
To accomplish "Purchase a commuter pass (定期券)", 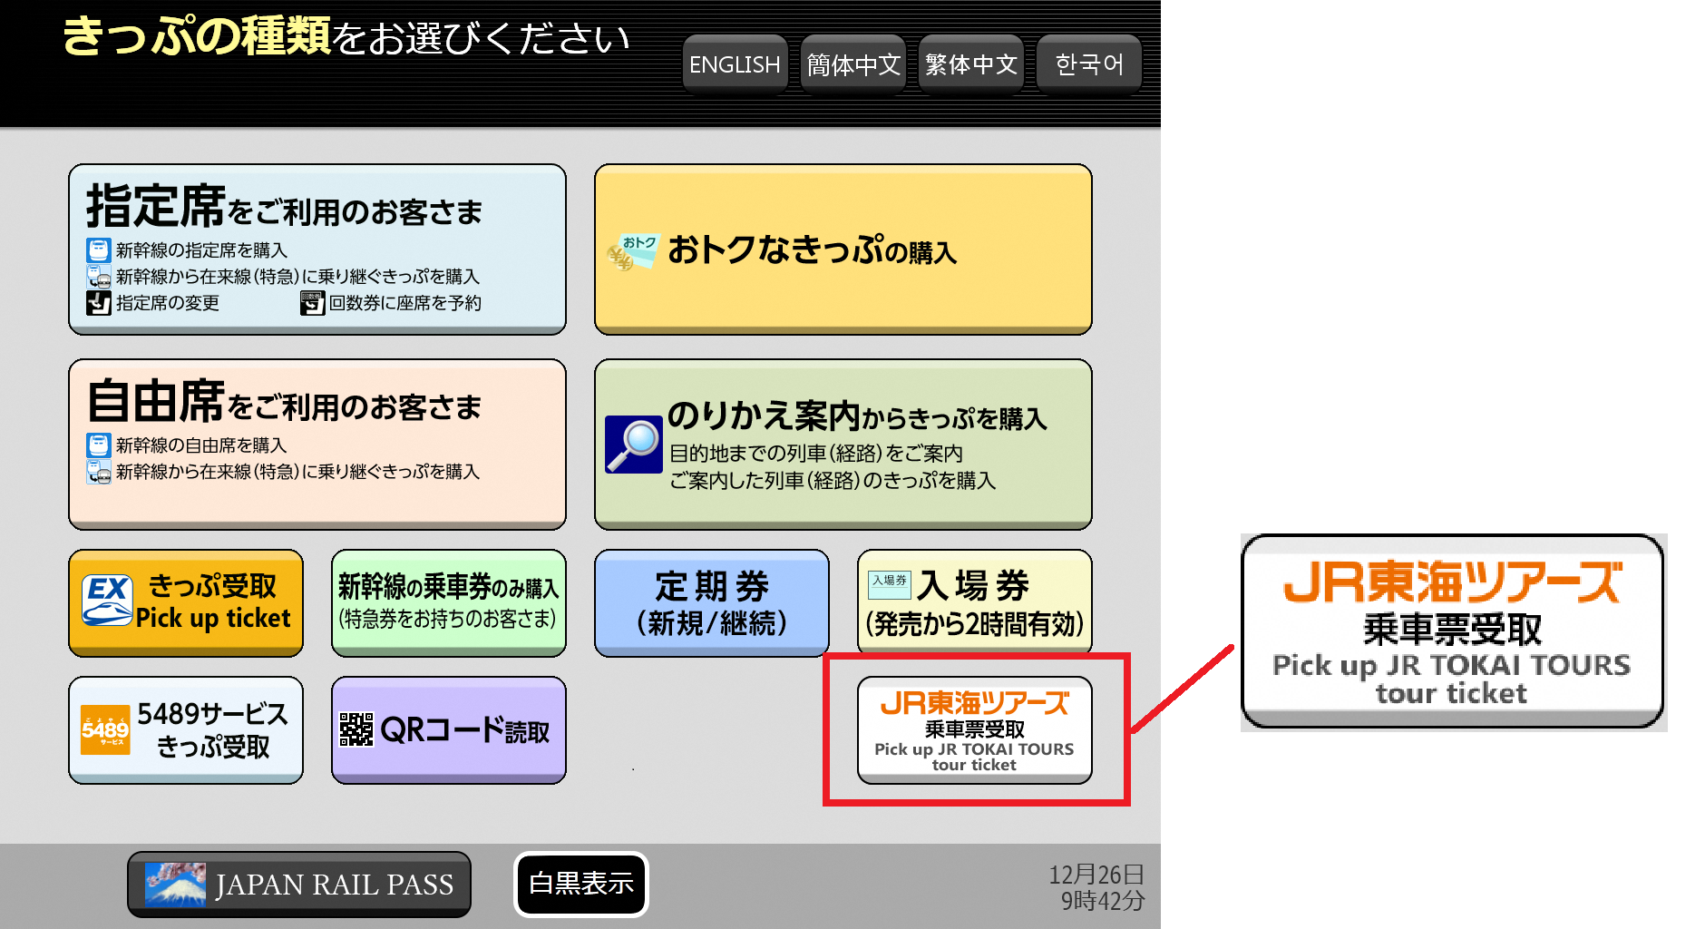I will click(x=711, y=602).
